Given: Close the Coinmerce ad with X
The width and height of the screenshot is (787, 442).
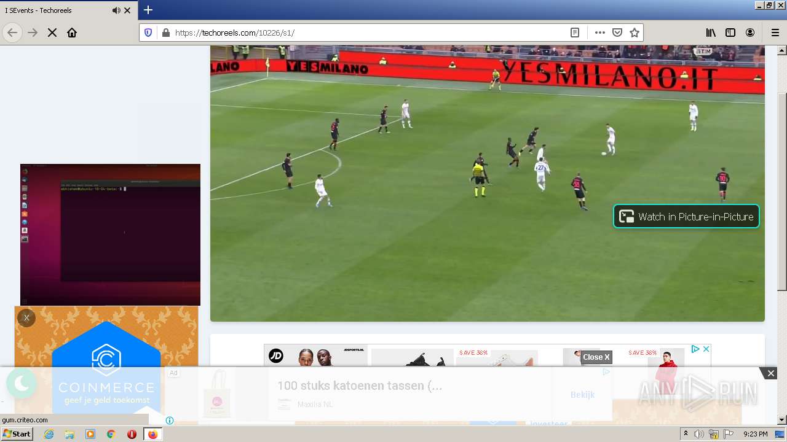Looking at the screenshot, I should (26, 317).
